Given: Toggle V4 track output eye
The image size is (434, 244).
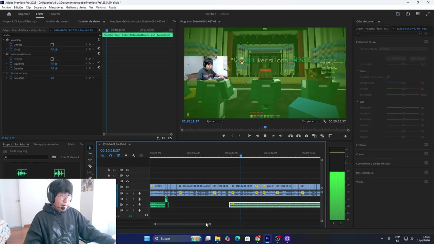Looking at the screenshot, I should pyautogui.click(x=127, y=170).
